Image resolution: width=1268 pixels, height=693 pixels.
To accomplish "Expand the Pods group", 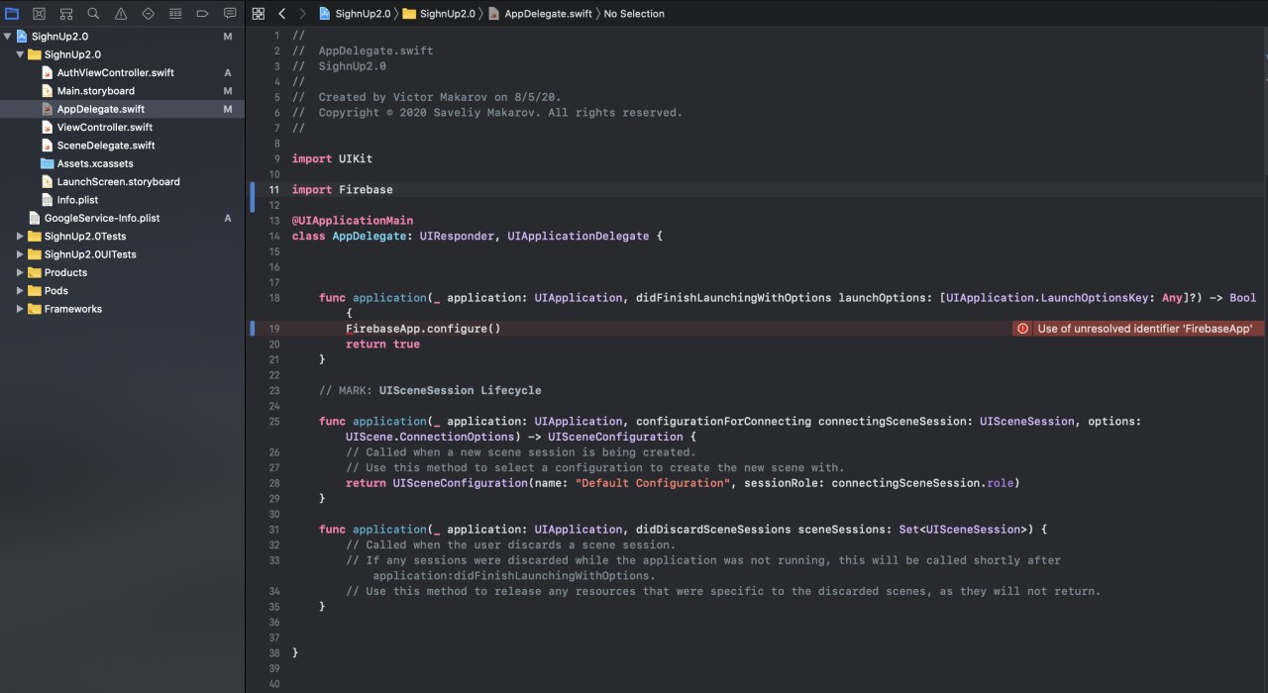I will [x=21, y=291].
